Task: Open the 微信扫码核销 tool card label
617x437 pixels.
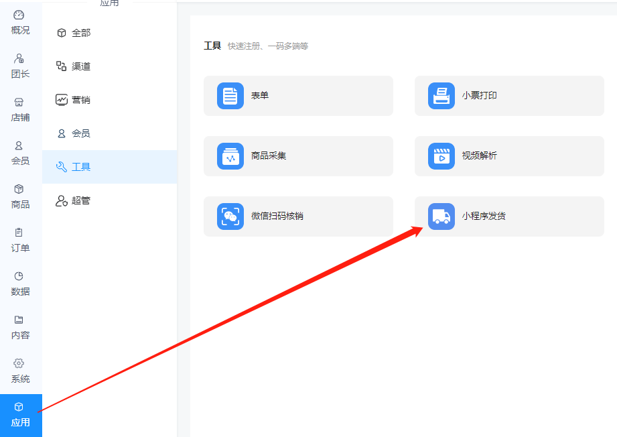Action: [x=277, y=216]
